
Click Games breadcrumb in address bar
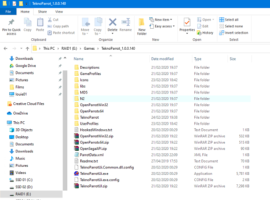pyautogui.click(x=89, y=48)
